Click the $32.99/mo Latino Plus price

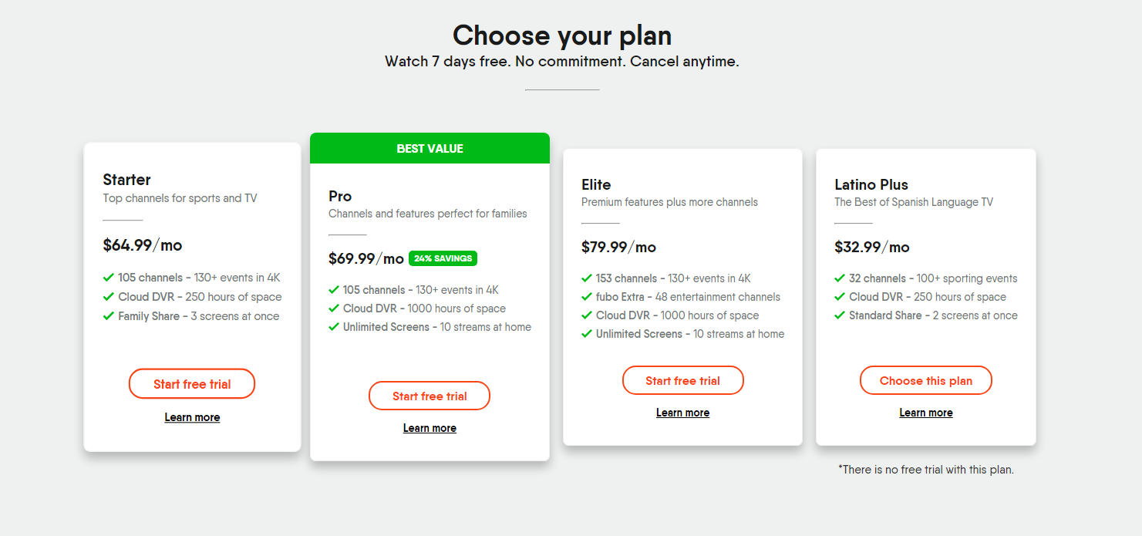pos(872,248)
